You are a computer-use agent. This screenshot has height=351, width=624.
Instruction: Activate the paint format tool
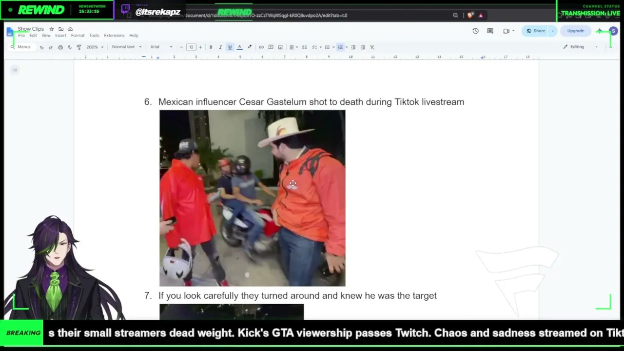79,47
